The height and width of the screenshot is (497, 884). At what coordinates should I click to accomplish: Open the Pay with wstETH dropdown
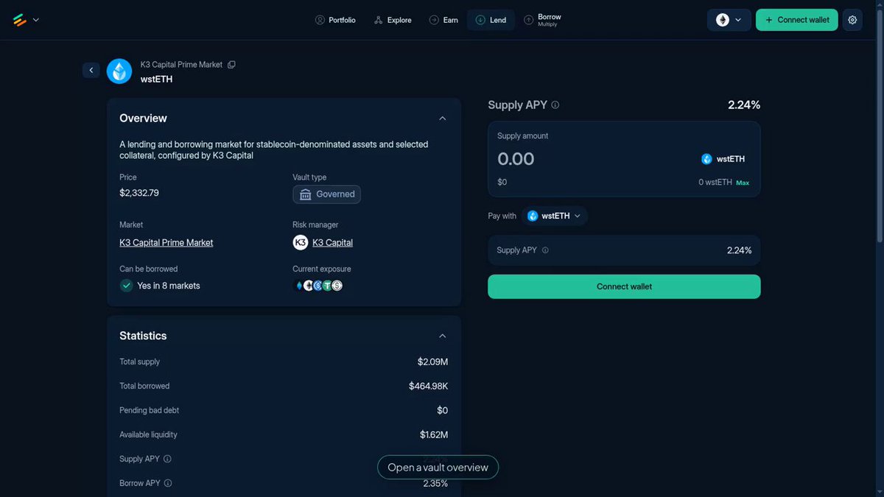tap(555, 216)
